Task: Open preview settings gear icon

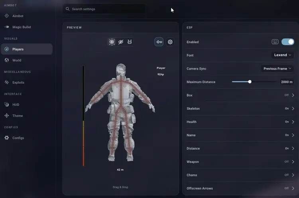Action: point(170,42)
